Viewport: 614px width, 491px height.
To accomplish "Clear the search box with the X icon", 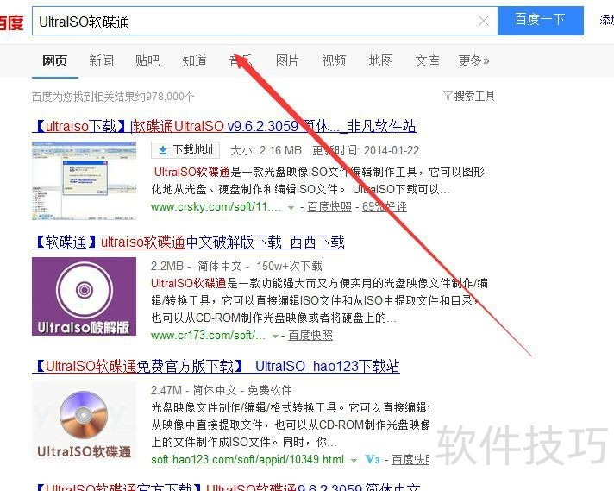I will click(484, 21).
